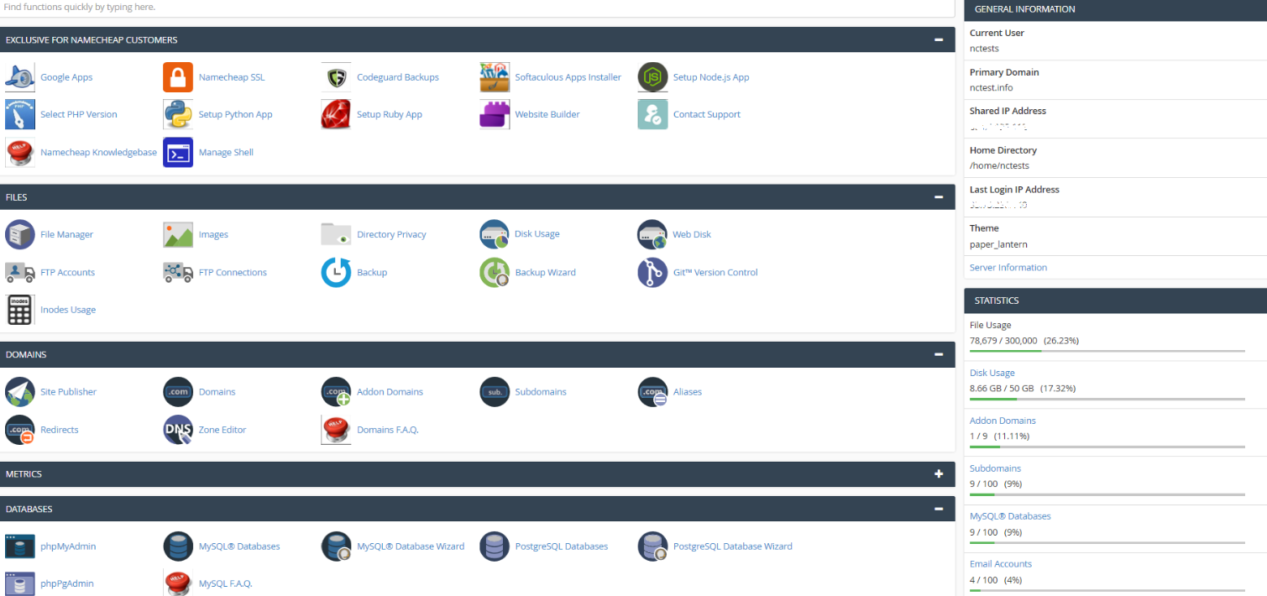Click the FTP Accounts truck icon
Screen dimensions: 1267x596
pos(20,272)
